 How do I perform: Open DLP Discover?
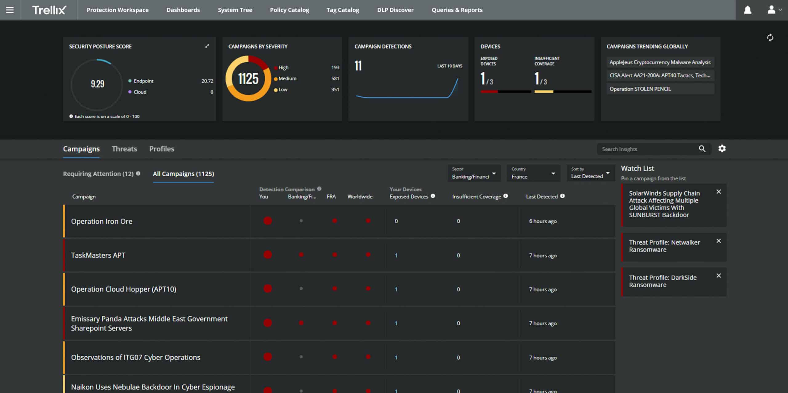click(395, 10)
